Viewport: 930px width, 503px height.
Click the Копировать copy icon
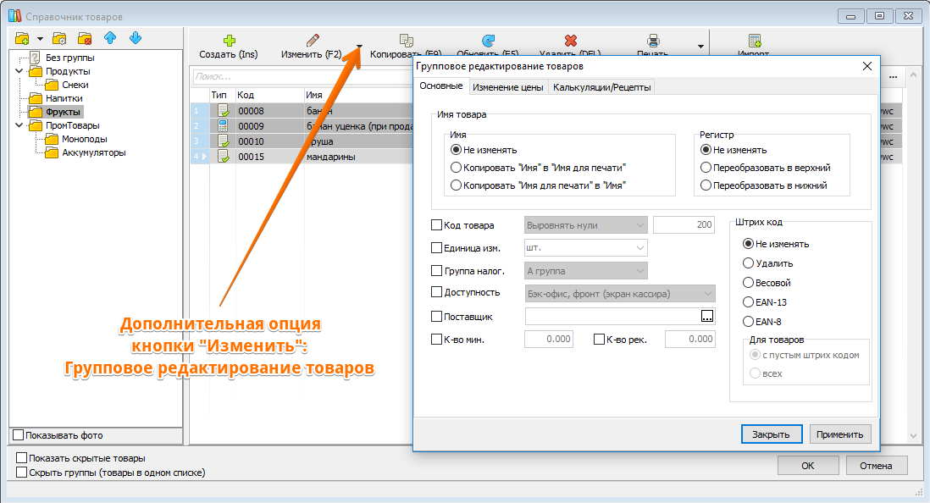point(407,41)
